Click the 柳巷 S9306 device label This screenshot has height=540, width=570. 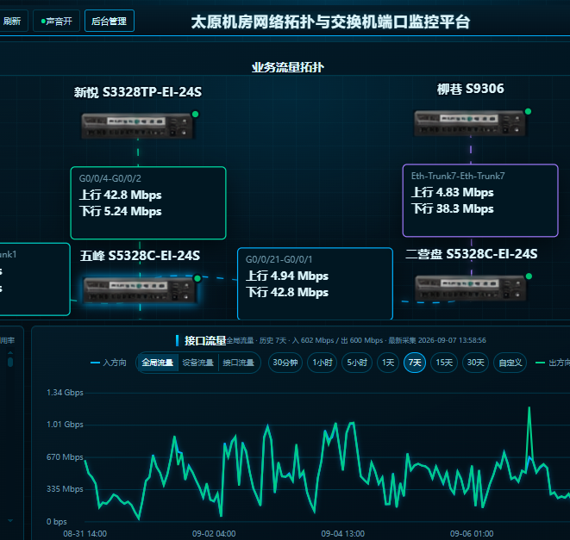[x=470, y=89]
